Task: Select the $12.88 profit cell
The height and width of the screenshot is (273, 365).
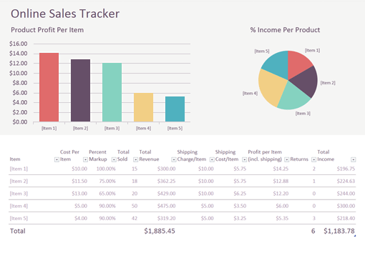Action: (x=281, y=182)
